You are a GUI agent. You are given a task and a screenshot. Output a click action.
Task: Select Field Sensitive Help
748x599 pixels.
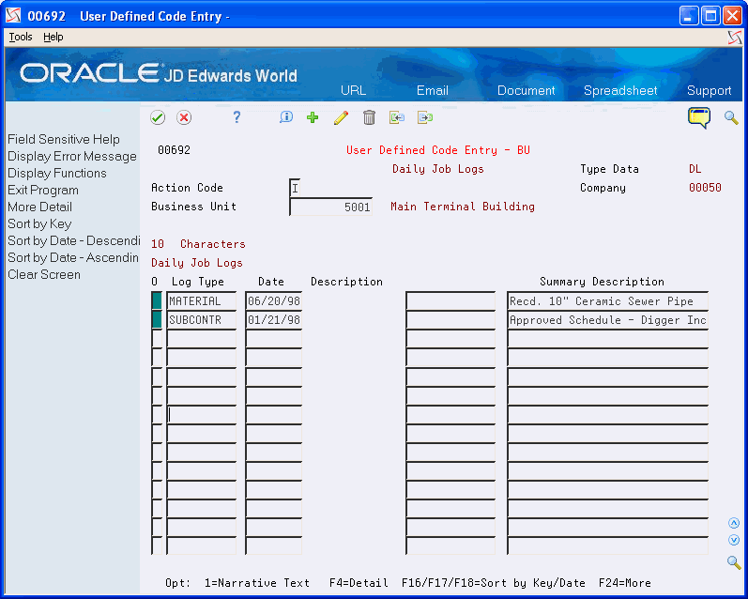coord(64,139)
